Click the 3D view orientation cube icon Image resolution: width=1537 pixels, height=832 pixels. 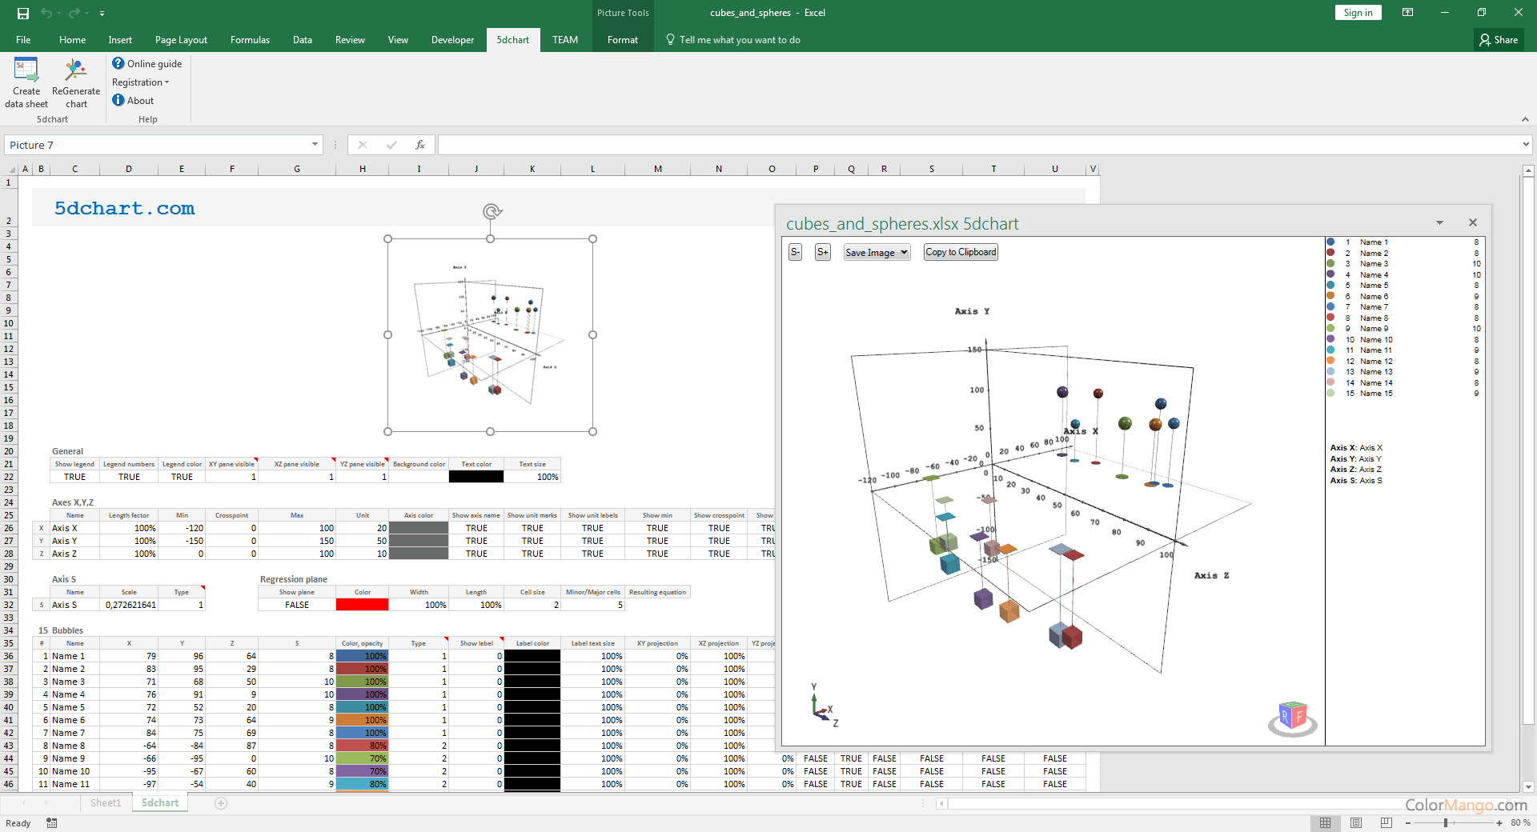coord(1292,718)
